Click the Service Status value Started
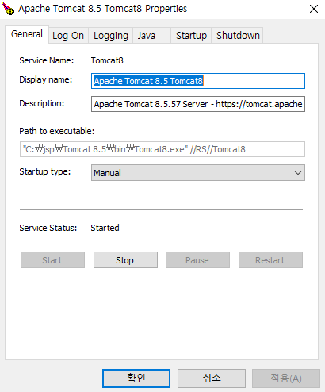The image size is (325, 392). point(105,228)
